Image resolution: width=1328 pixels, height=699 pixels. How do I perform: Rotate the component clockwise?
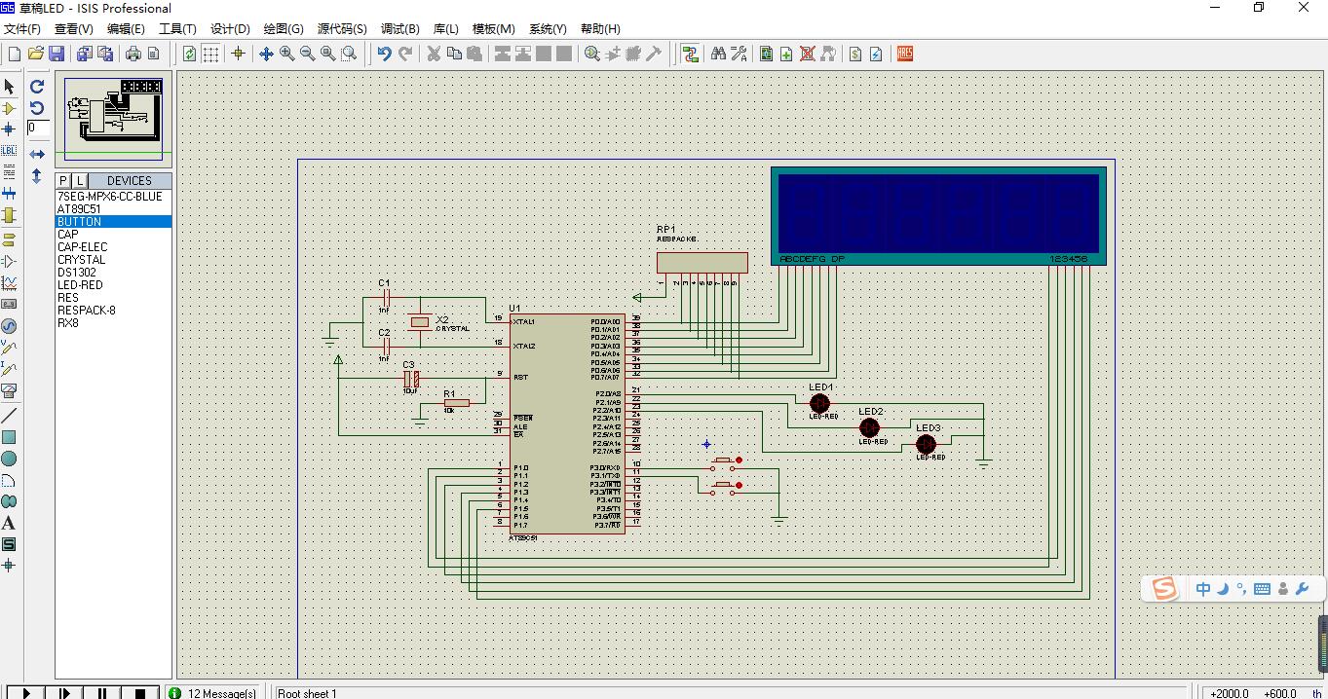click(37, 87)
